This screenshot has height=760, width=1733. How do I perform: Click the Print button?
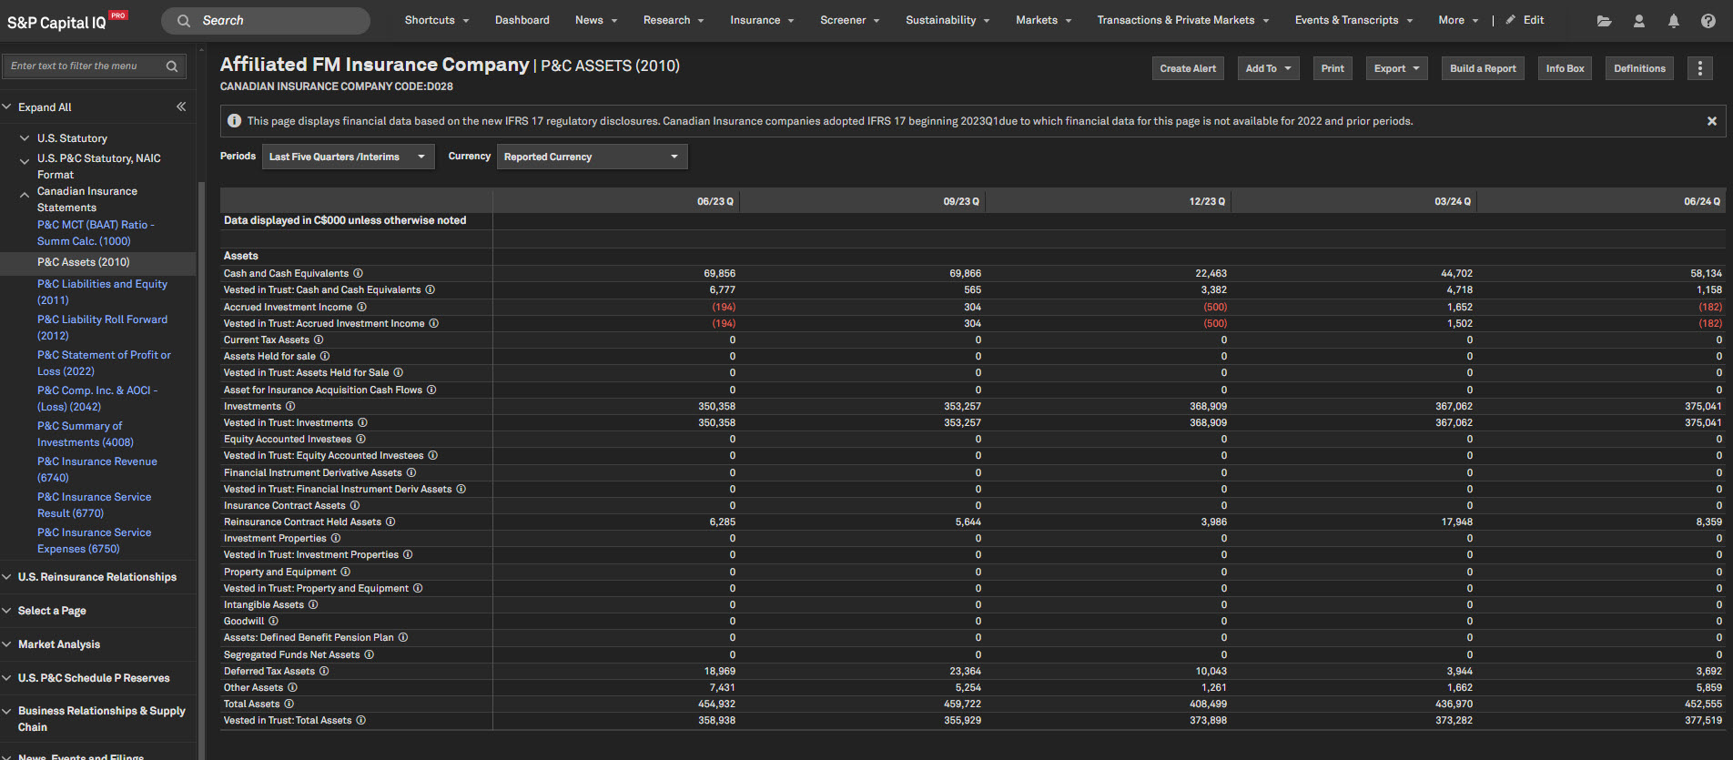1333,68
